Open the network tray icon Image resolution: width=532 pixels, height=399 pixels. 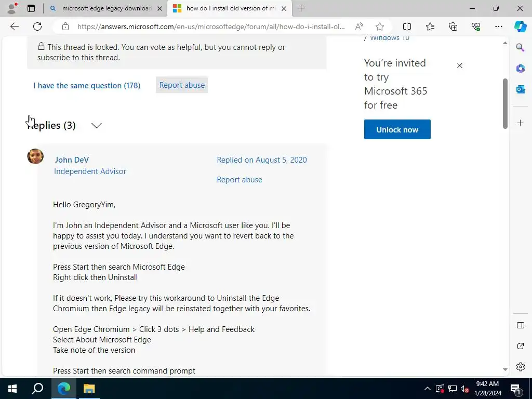pos(453,389)
